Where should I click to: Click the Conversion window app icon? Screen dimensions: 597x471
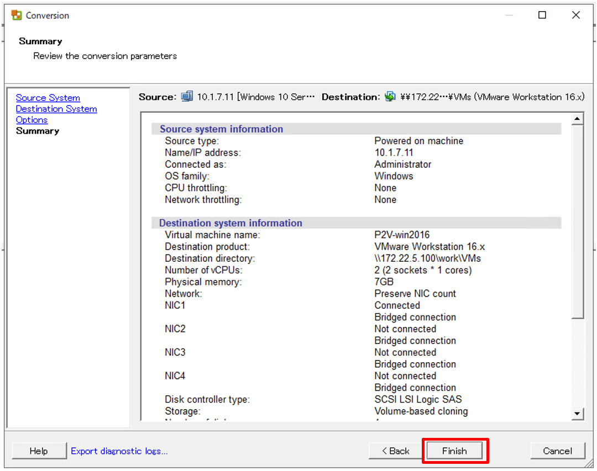(x=17, y=15)
